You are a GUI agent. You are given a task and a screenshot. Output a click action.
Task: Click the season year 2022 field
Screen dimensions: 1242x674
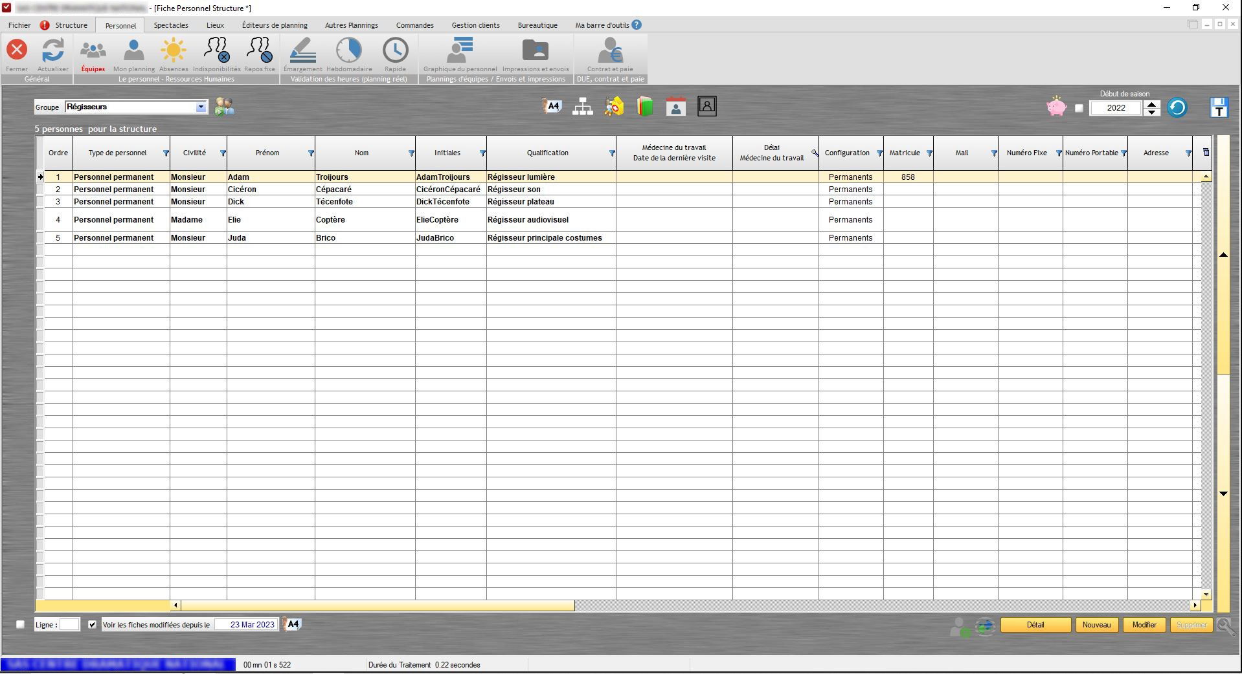coord(1116,108)
